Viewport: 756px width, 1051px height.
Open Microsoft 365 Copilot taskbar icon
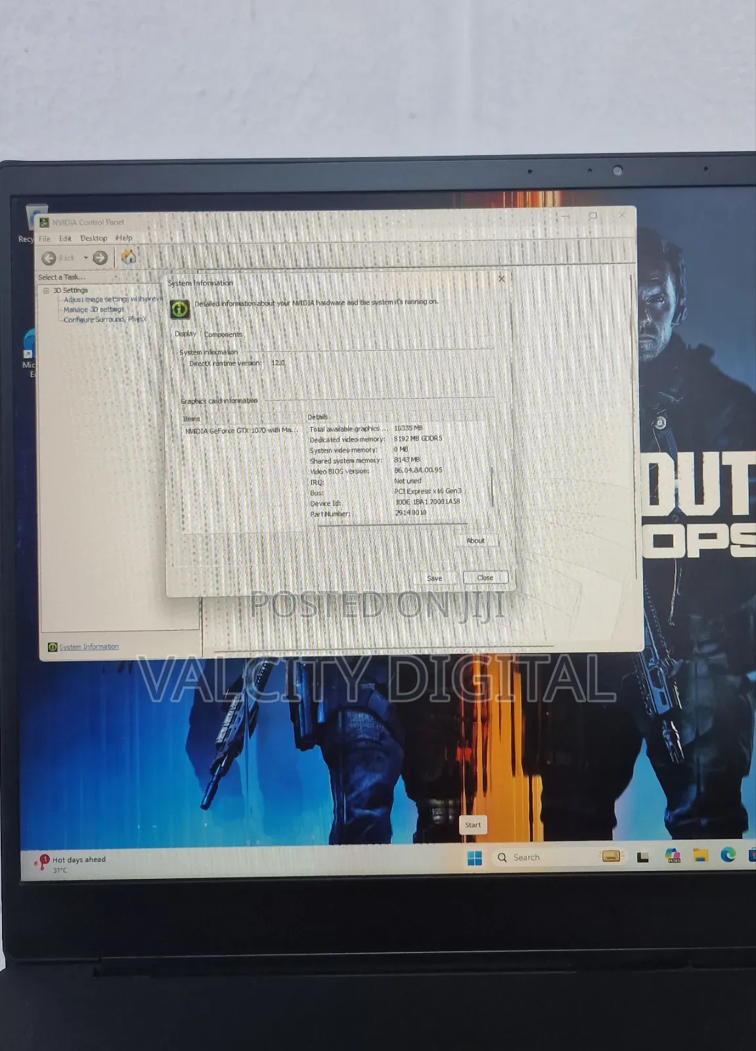673,855
